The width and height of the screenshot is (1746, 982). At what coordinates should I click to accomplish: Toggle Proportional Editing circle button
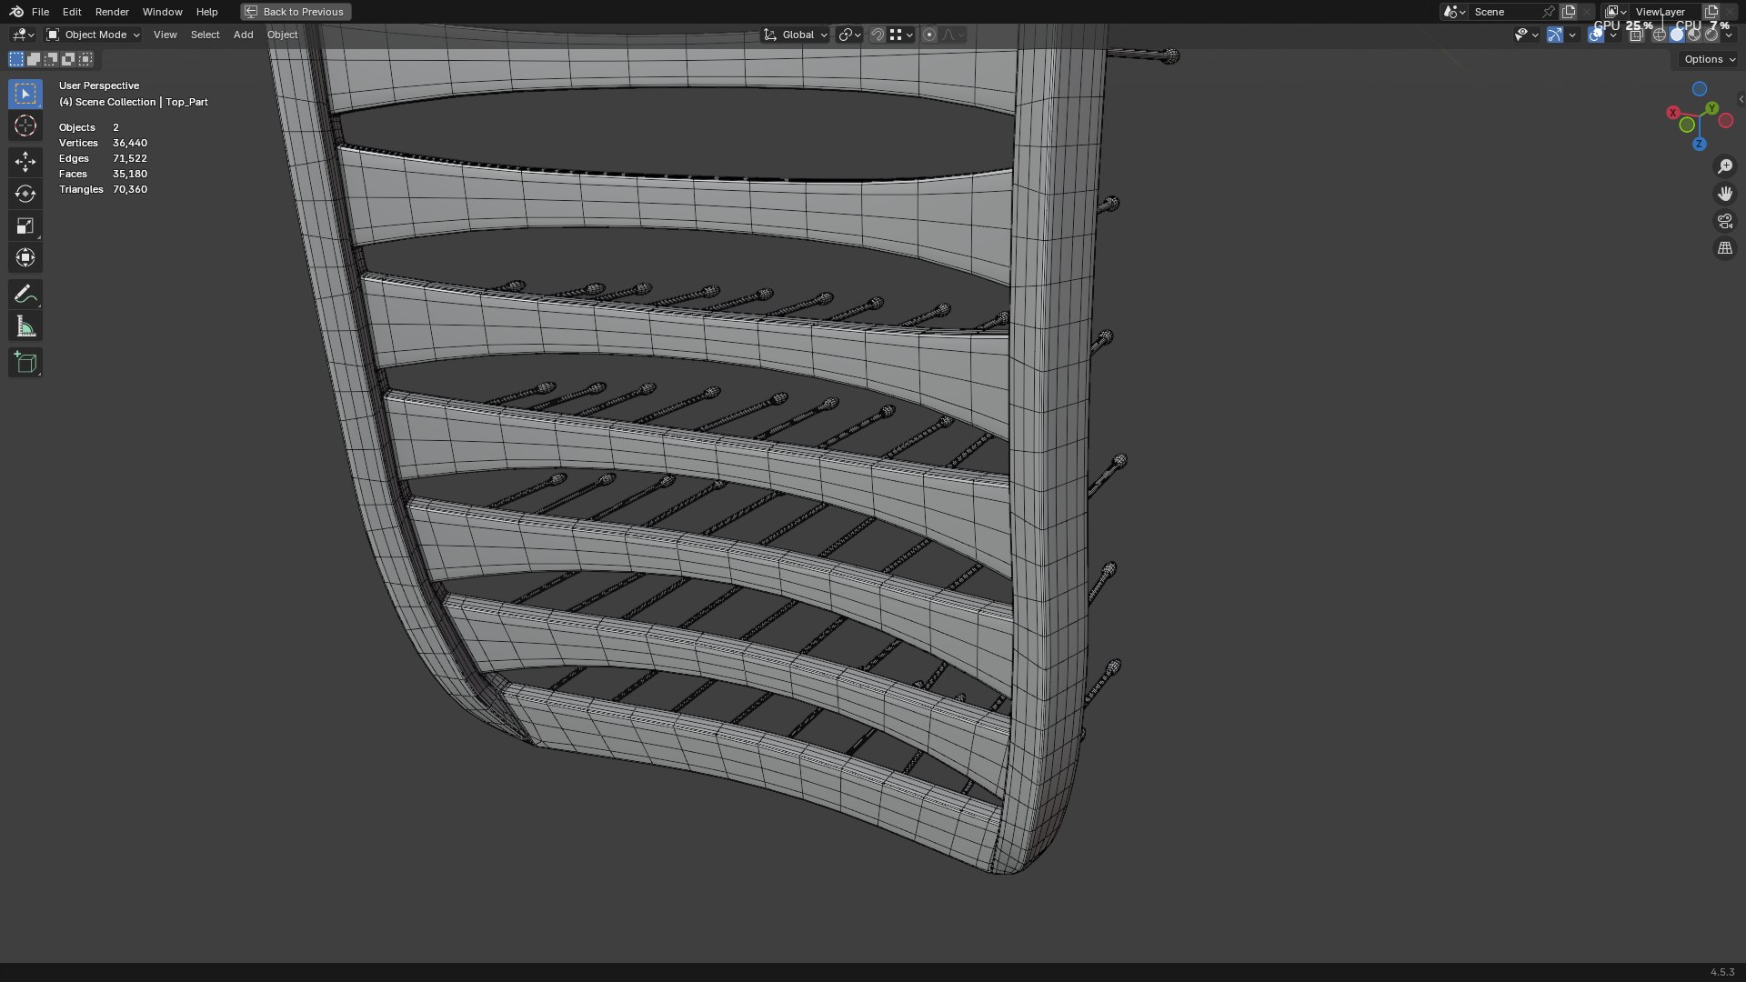[x=928, y=35]
